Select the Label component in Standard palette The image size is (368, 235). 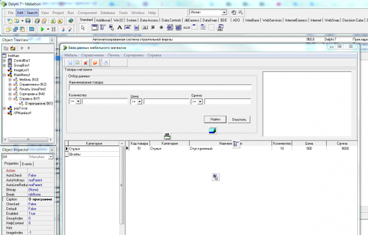[119, 28]
